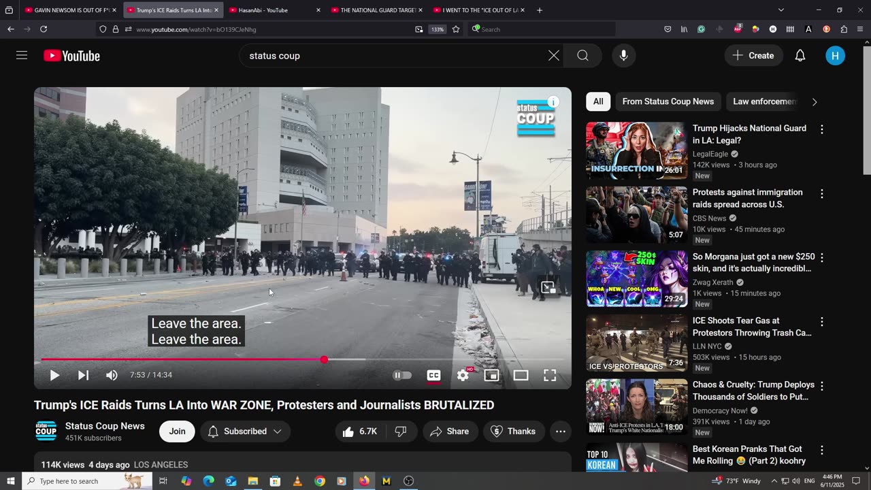Screen dimensions: 871x490
Task: Send a Thanks to the channel
Action: pyautogui.click(x=514, y=431)
